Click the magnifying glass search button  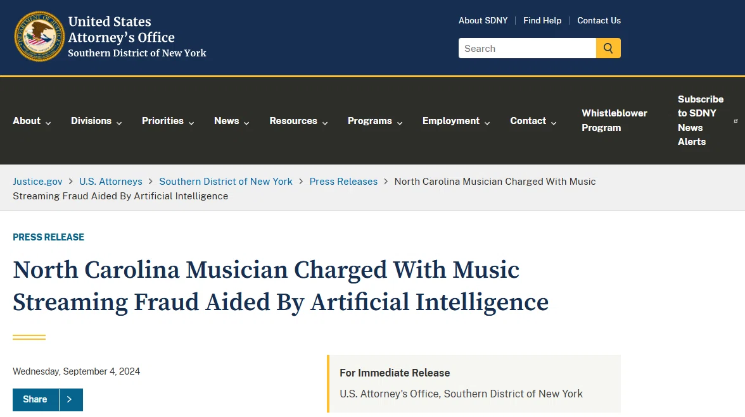point(608,48)
